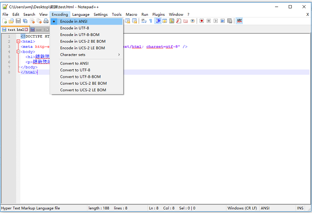Click the Stop recording macro icon
Screen dimensions: 312x213
click(208, 21)
